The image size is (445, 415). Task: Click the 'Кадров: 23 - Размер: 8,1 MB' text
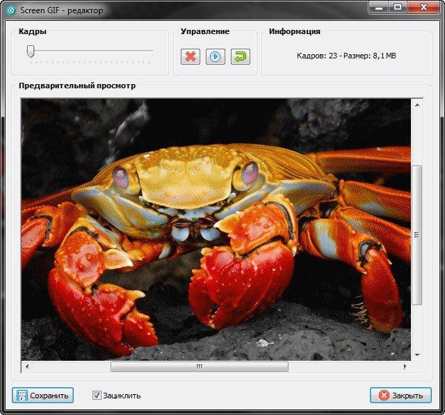[346, 56]
